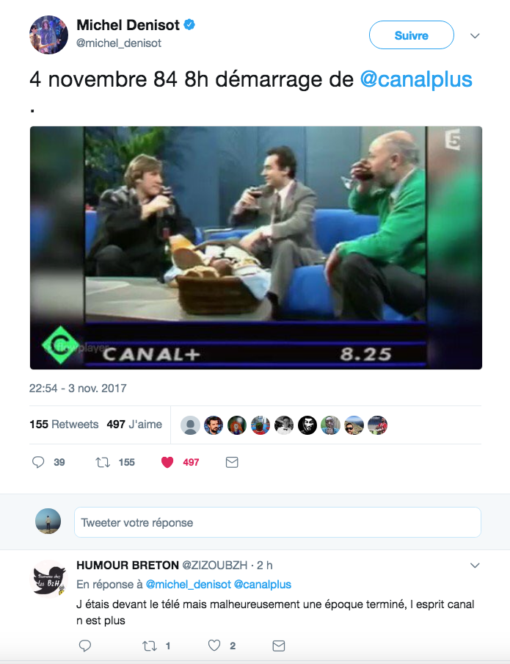Click the reply speech bubble icon under main tweet
The height and width of the screenshot is (664, 510).
[x=38, y=462]
